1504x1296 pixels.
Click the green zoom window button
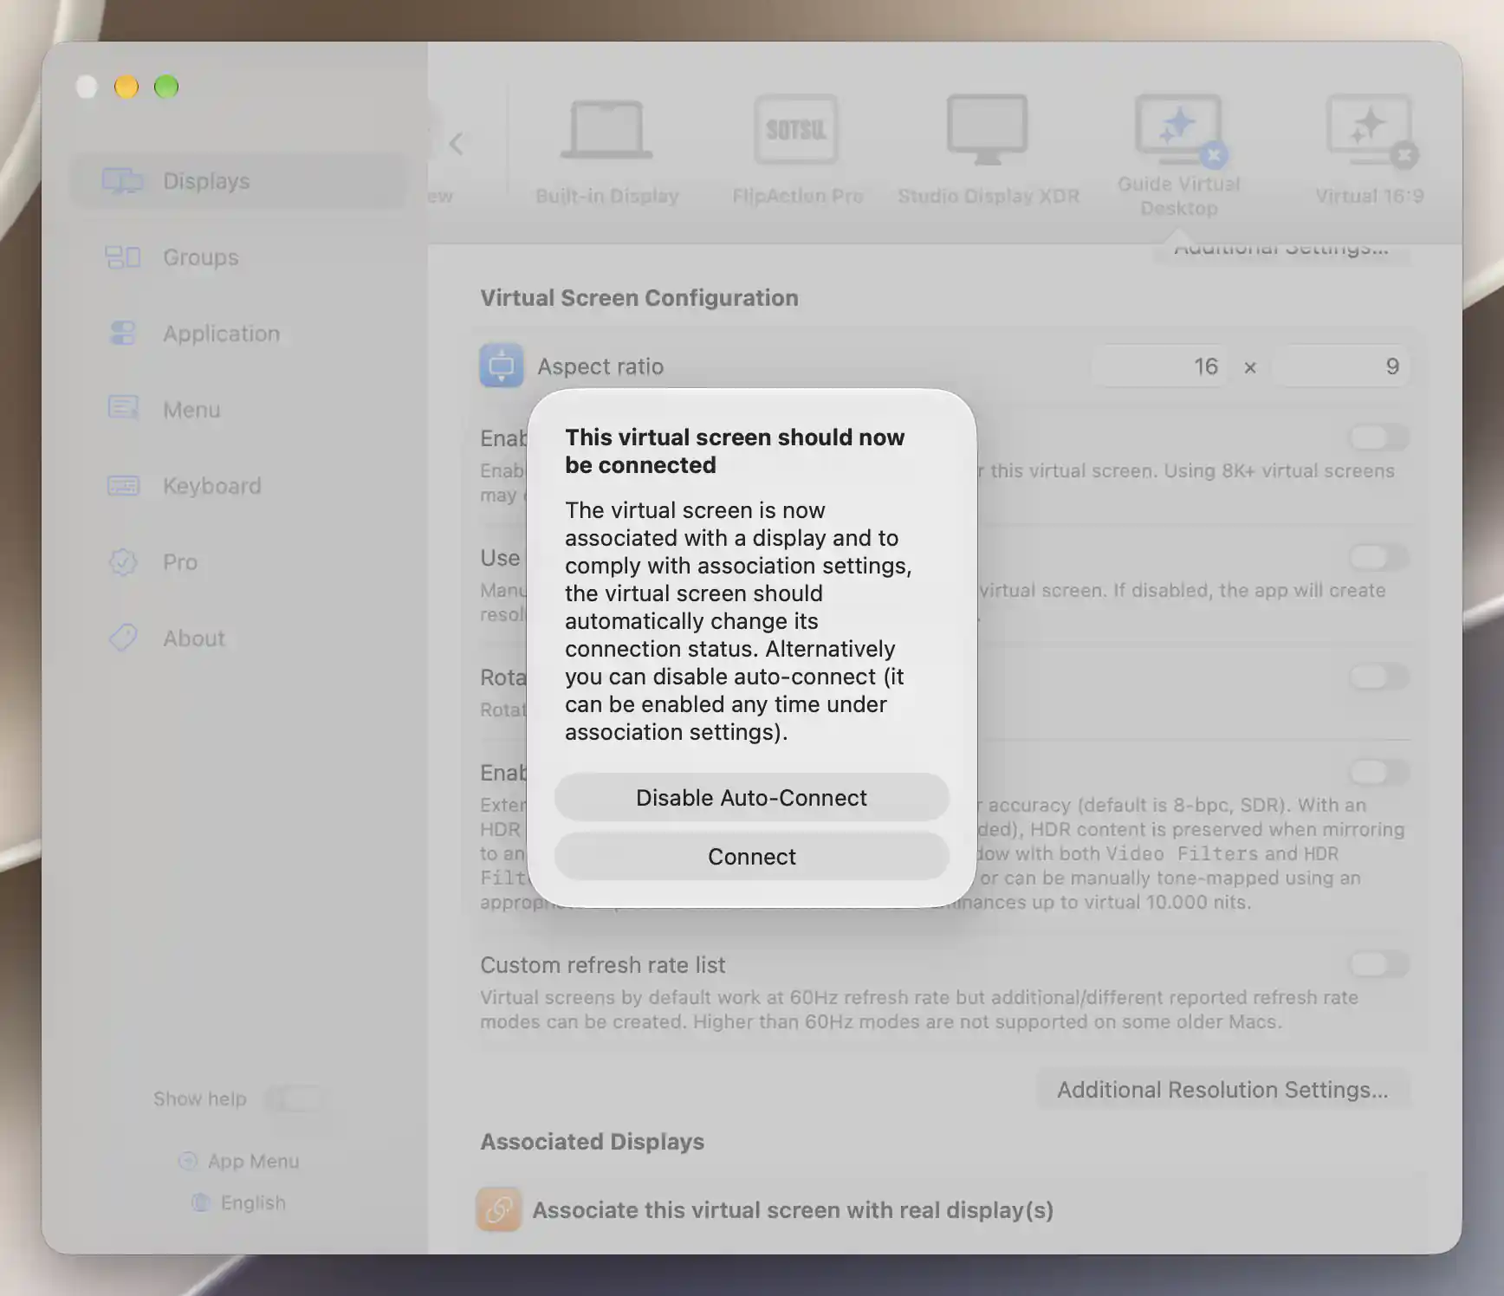coord(166,87)
